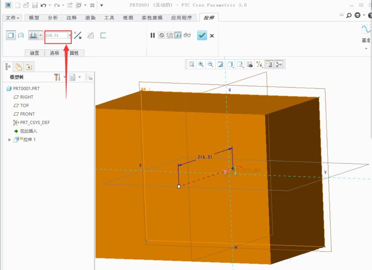This screenshot has width=372, height=270.
Task: Switch to the 模型 ribbon tab
Action: click(34, 18)
